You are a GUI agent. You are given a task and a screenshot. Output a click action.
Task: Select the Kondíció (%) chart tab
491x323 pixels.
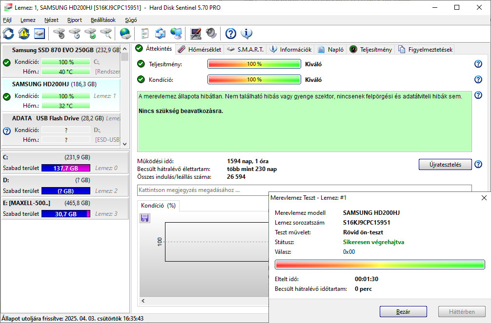click(x=158, y=206)
